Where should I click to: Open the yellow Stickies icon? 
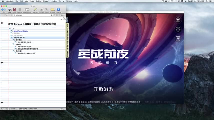[52, 9]
